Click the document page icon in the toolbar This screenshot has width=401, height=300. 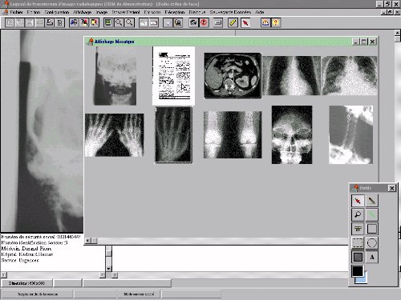point(59,22)
